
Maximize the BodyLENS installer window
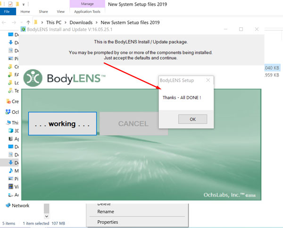click(241, 29)
